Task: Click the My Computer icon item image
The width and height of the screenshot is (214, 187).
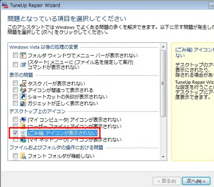Action: point(23,120)
